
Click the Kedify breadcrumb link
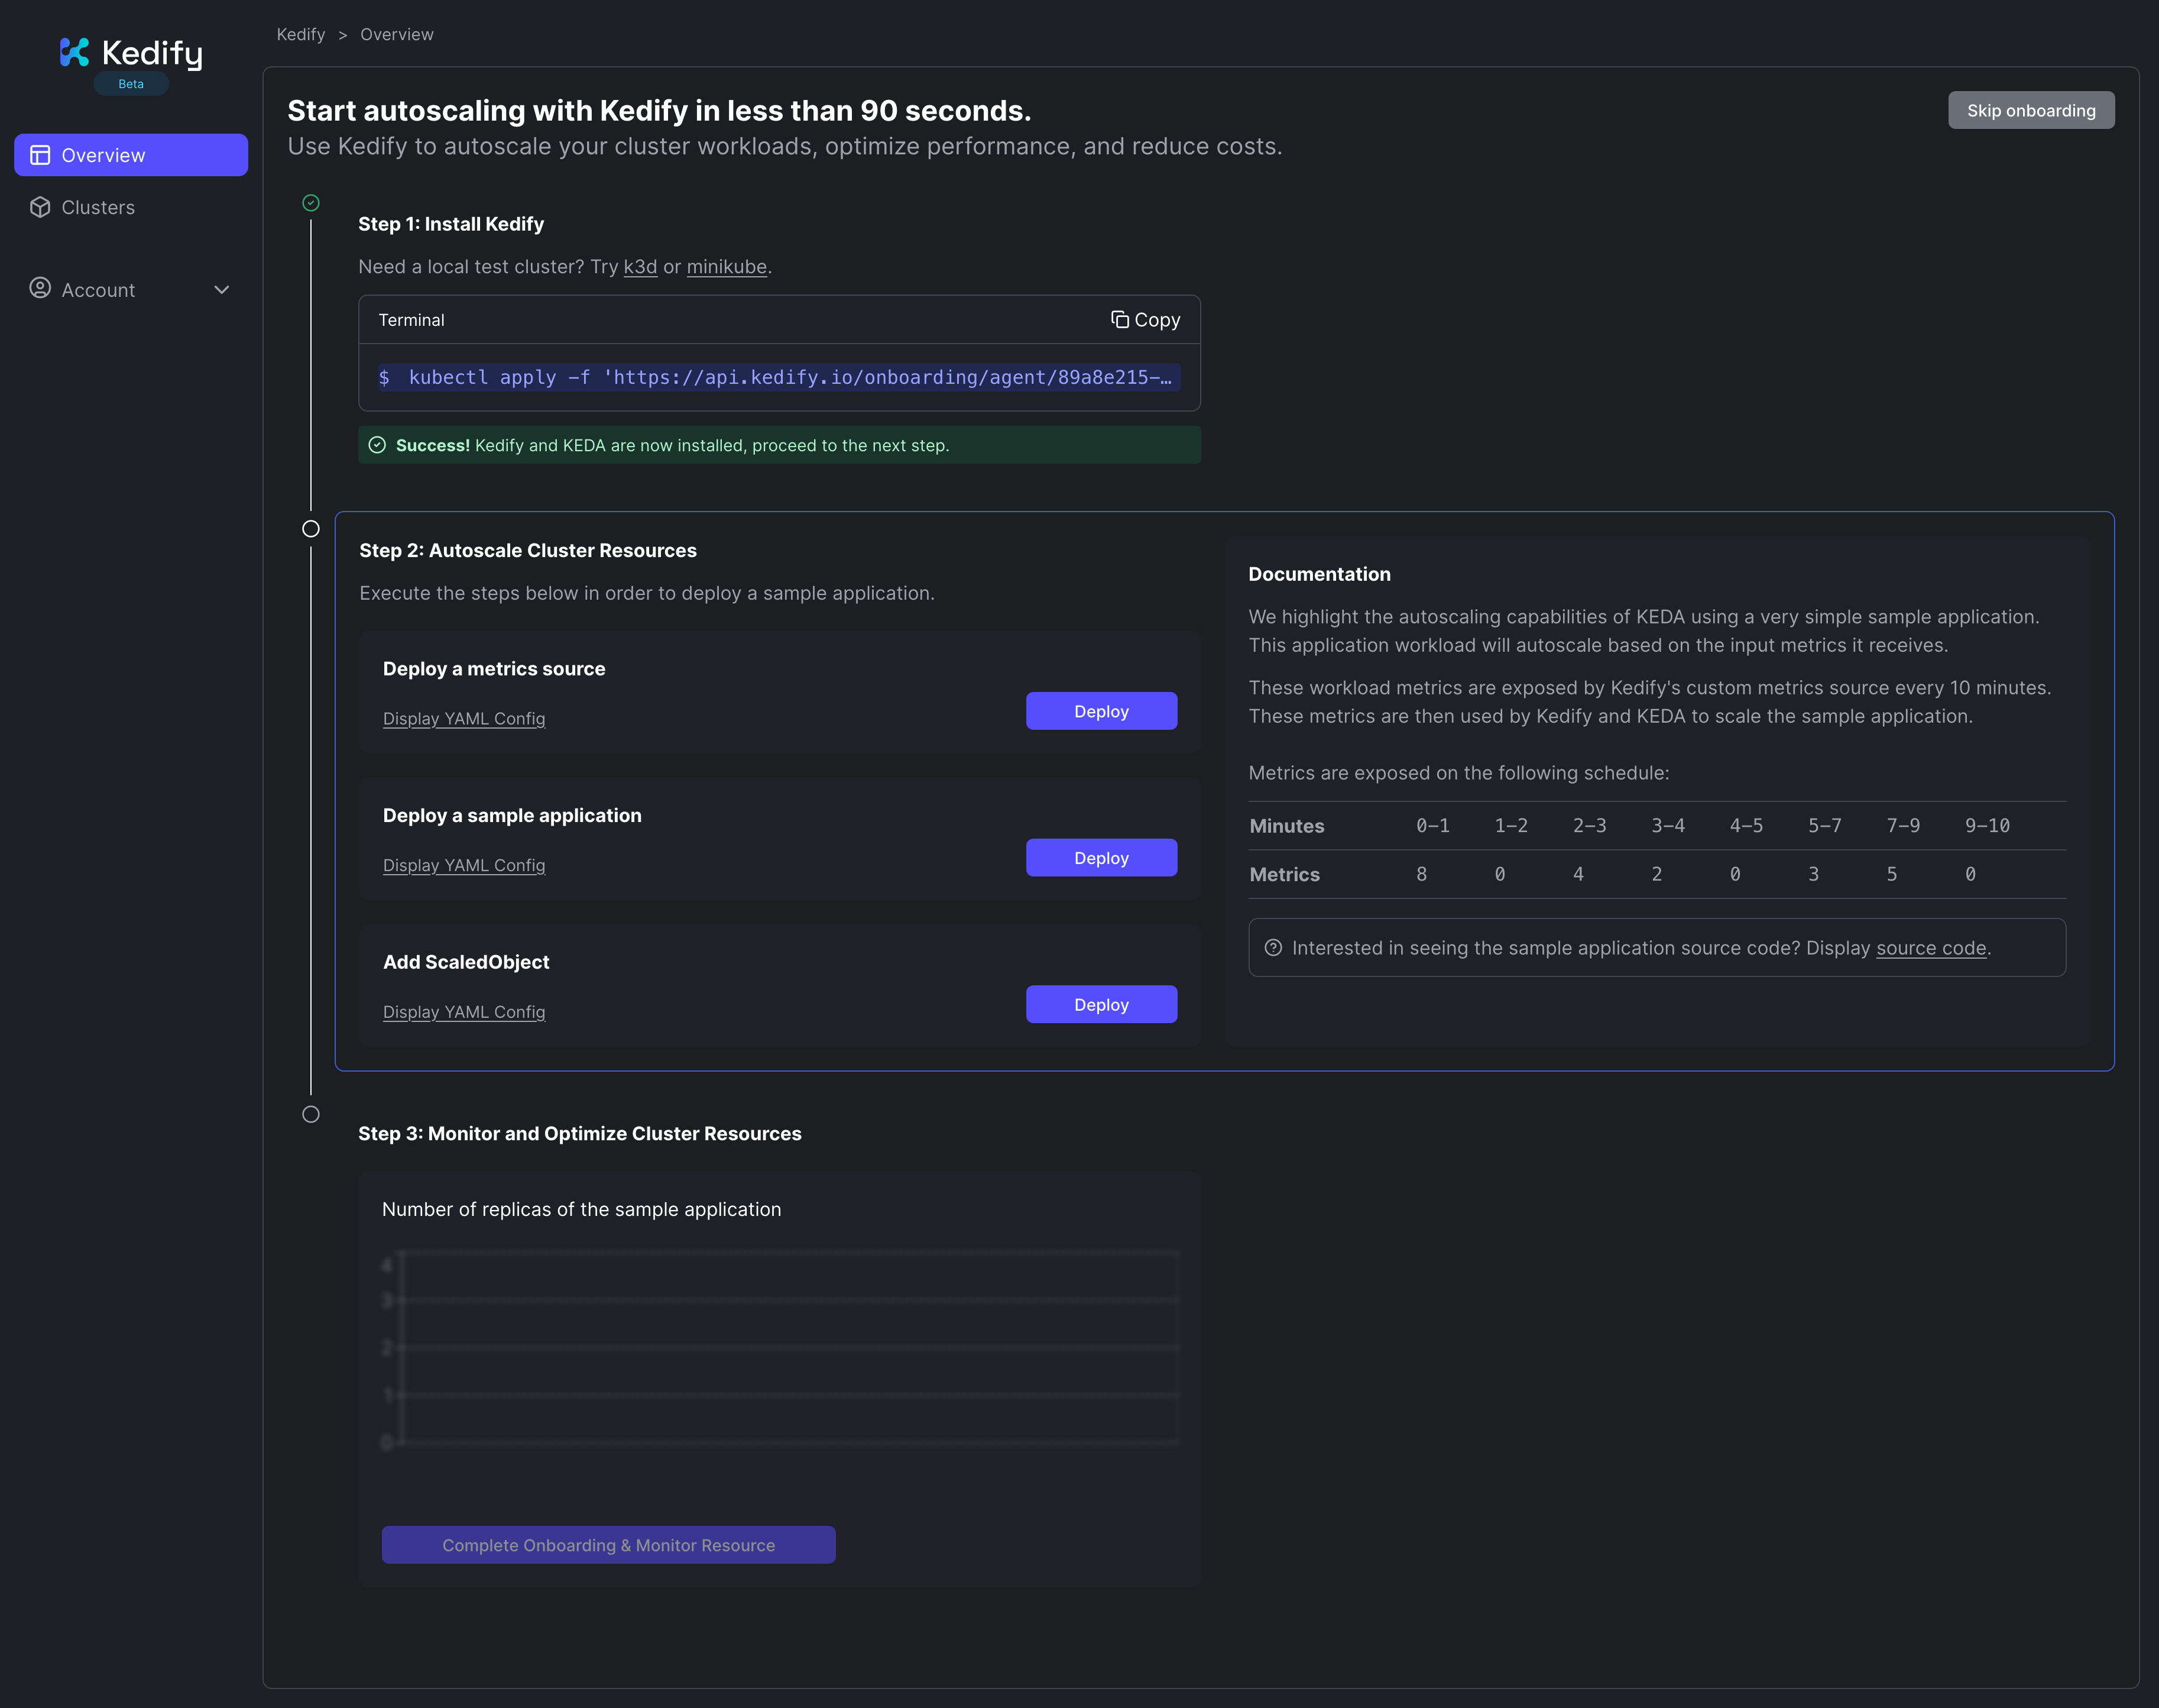pyautogui.click(x=301, y=34)
